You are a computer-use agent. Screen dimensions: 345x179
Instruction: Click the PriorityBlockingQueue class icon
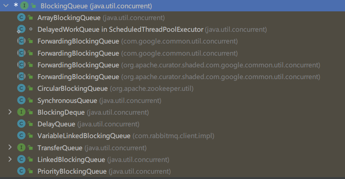point(21,171)
